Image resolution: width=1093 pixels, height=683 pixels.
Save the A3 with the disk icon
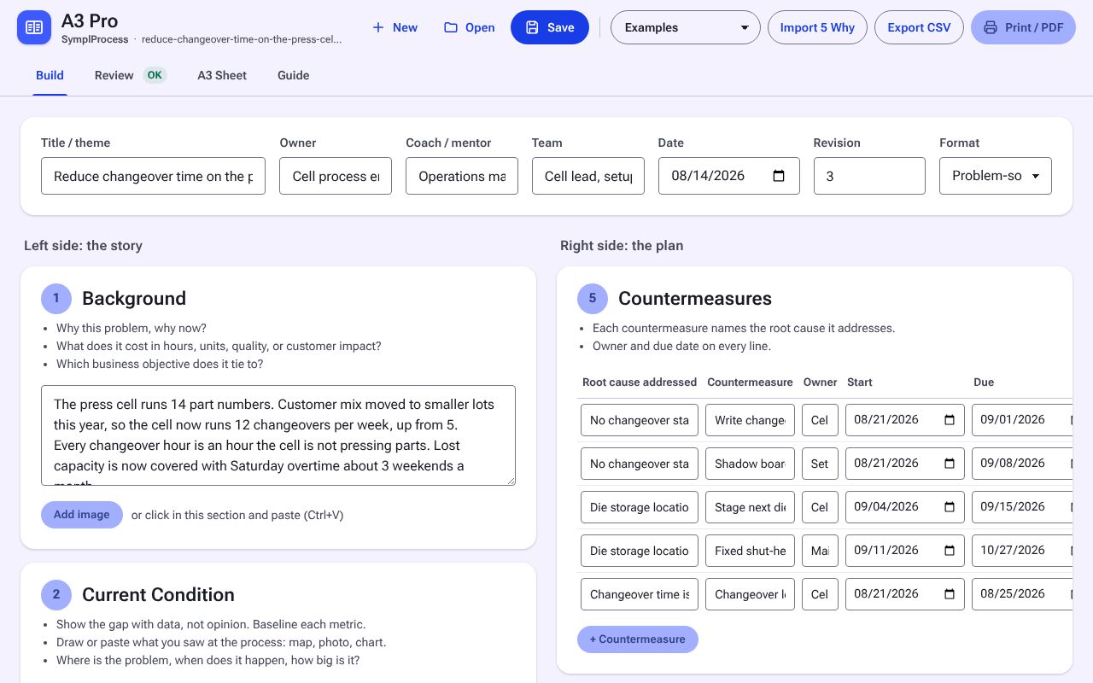(x=532, y=27)
